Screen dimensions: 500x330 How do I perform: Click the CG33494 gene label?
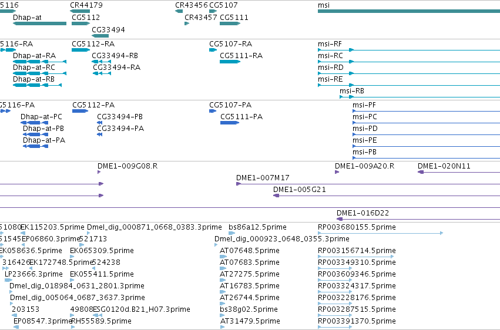click(x=109, y=29)
